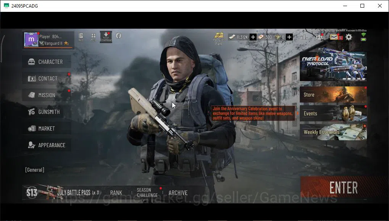This screenshot has height=221, width=389.
Task: Maximize the 24095PCADG window
Action: [362, 6]
